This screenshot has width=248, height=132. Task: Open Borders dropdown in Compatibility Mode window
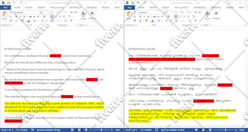pyautogui.click(x=61, y=21)
